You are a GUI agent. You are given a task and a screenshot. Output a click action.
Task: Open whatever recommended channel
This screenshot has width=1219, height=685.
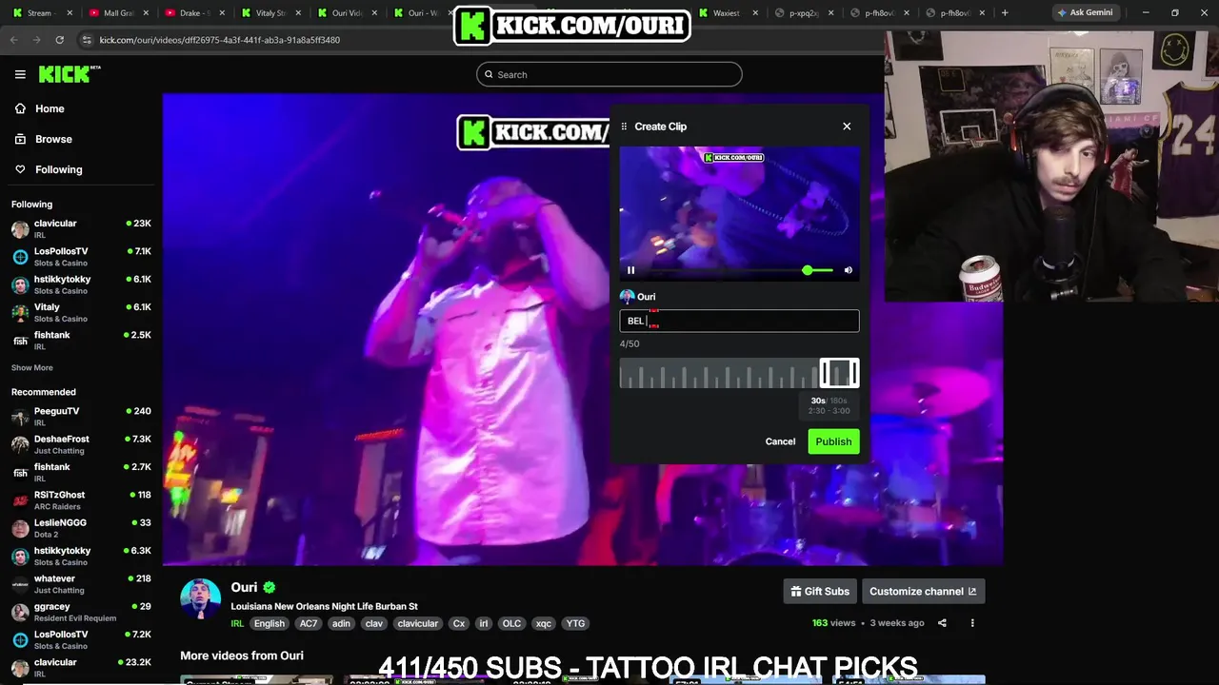click(x=82, y=583)
